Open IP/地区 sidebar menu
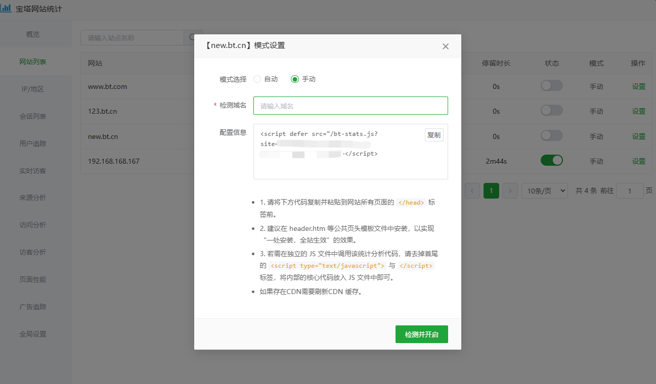 click(x=33, y=89)
